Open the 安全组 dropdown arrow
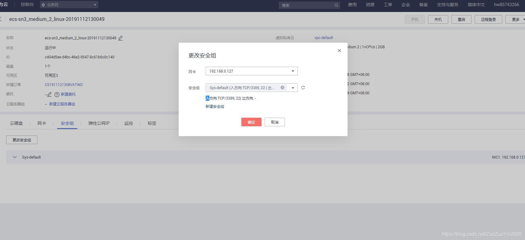This screenshot has width=525, height=240. 293,88
